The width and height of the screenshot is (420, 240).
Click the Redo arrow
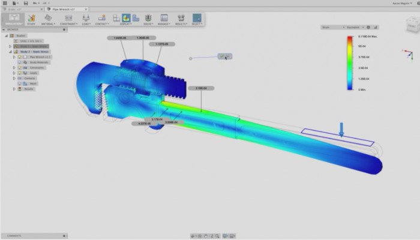[45, 3]
